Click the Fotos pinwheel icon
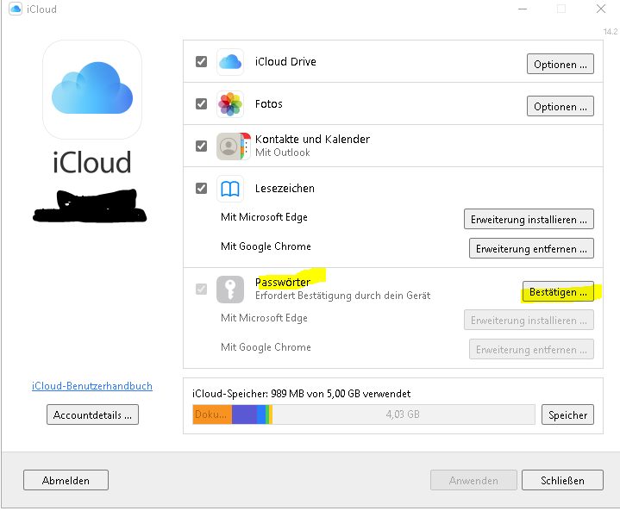The width and height of the screenshot is (620, 511). (230, 104)
